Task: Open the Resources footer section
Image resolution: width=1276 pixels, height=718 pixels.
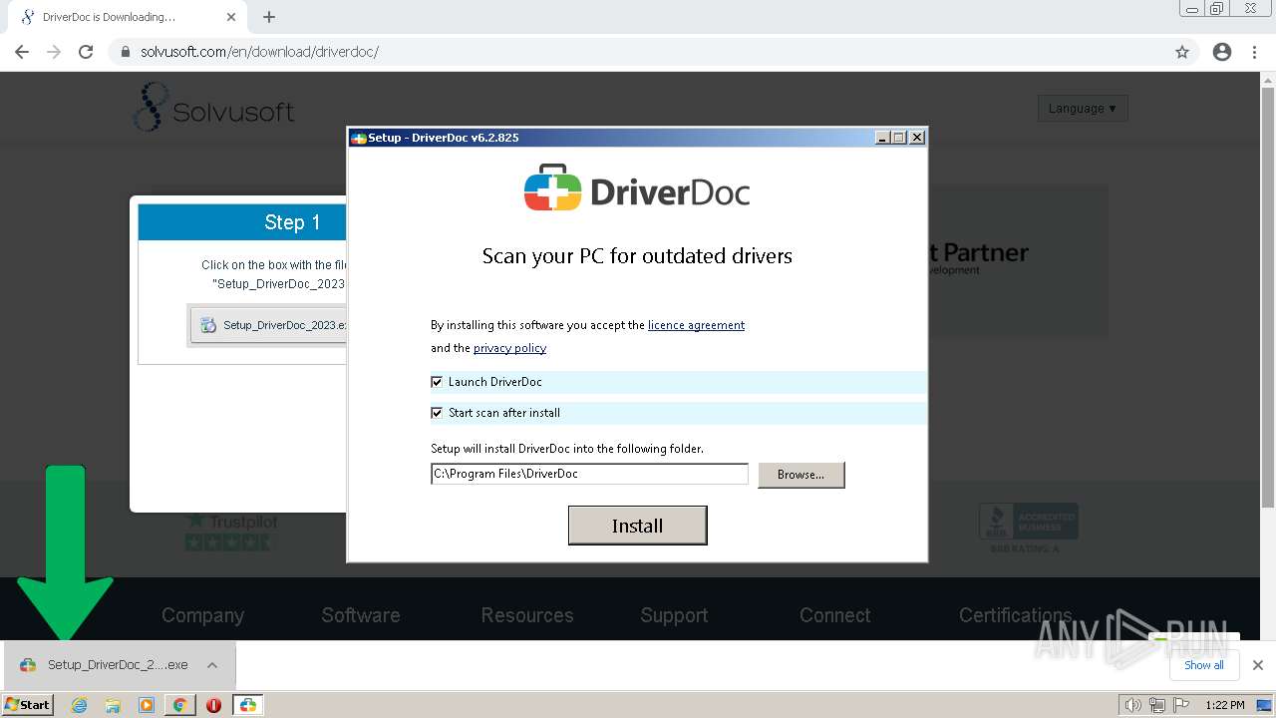Action: pyautogui.click(x=527, y=615)
